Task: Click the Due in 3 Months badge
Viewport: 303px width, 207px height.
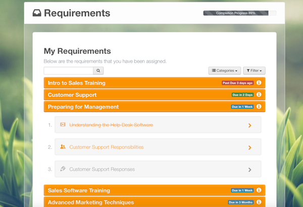Action: [x=240, y=202]
